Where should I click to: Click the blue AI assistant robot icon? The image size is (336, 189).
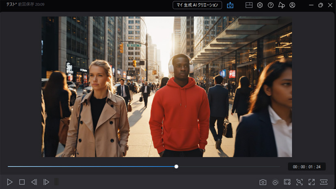click(230, 5)
